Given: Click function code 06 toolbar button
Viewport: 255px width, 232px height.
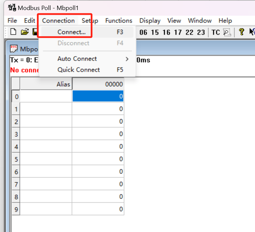Looking at the screenshot, I should coord(143,32).
